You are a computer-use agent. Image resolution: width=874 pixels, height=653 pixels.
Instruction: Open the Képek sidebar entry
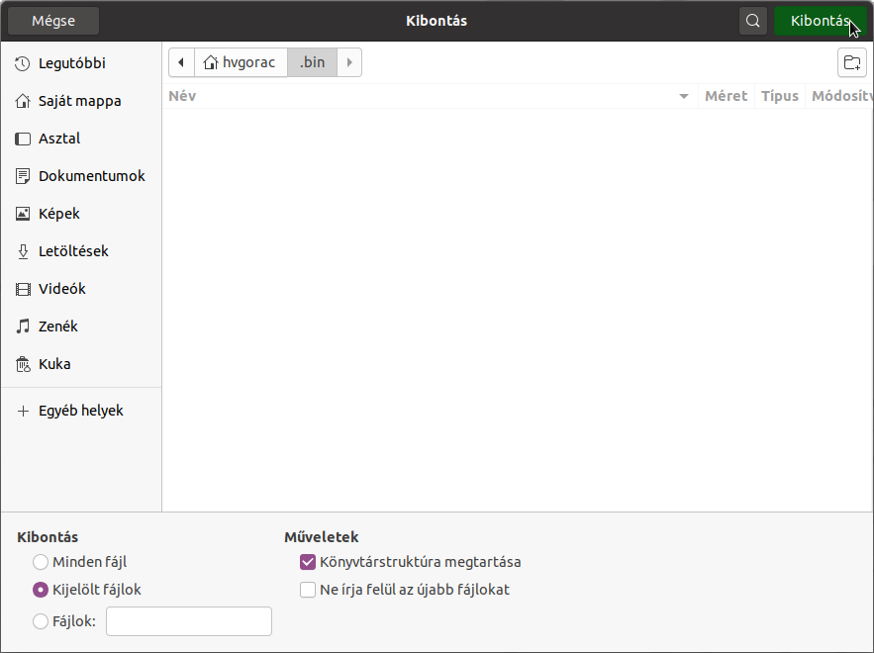click(x=81, y=214)
